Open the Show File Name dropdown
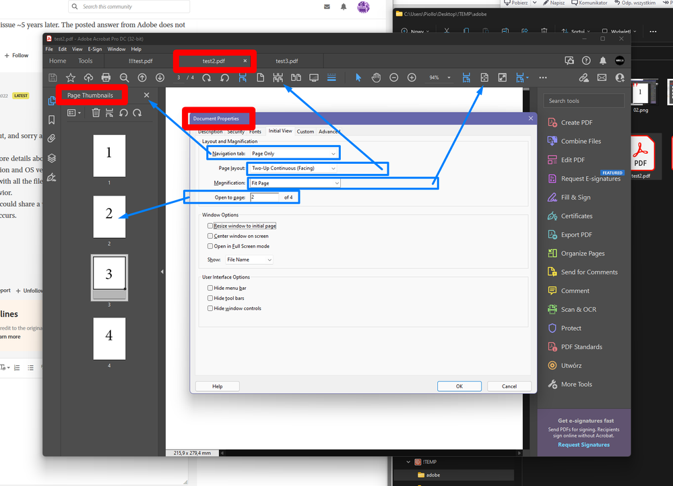The height and width of the screenshot is (486, 673). pos(249,260)
